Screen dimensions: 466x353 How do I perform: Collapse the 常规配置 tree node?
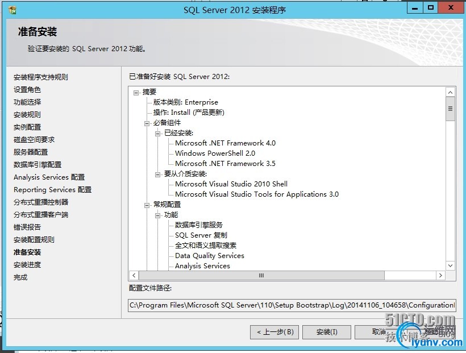tap(147, 205)
